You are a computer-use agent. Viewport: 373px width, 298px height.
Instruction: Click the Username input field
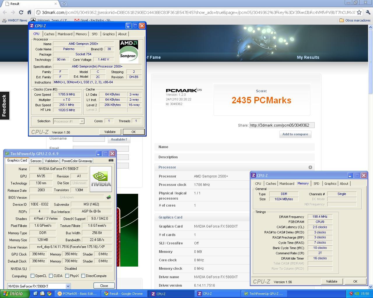click(89, 139)
